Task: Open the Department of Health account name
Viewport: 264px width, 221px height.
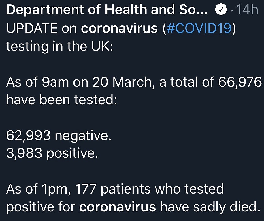Action: point(107,10)
